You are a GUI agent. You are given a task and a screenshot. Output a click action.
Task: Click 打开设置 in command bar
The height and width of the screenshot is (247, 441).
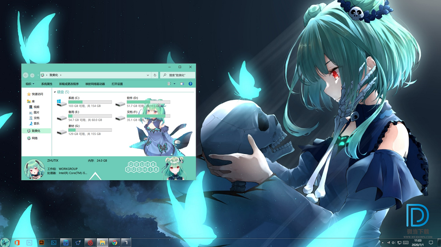tap(117, 84)
